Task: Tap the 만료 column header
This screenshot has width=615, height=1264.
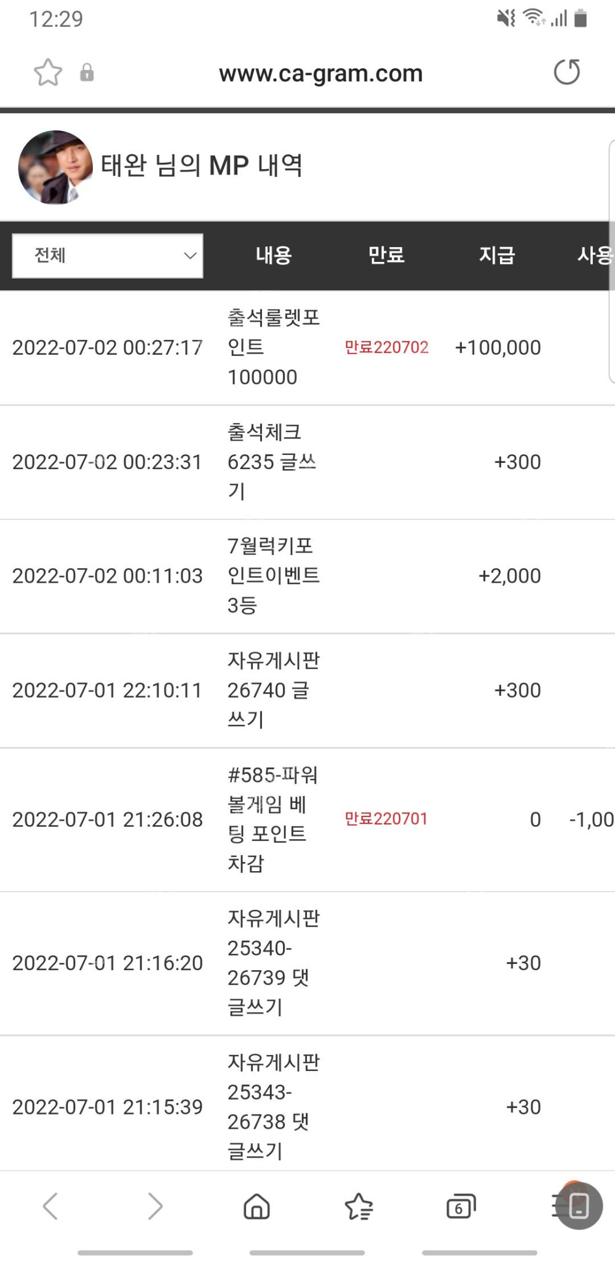Action: (386, 255)
